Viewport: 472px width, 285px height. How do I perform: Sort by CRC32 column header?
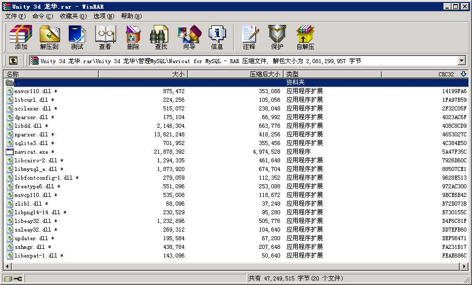coord(425,74)
